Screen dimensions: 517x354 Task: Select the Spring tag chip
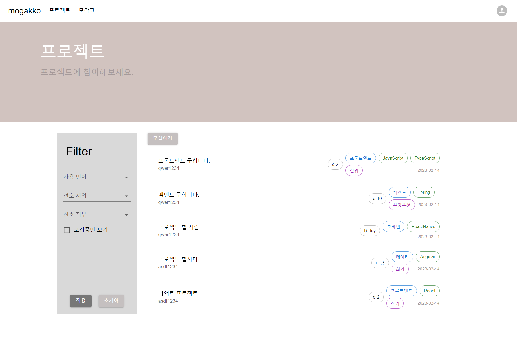click(424, 192)
